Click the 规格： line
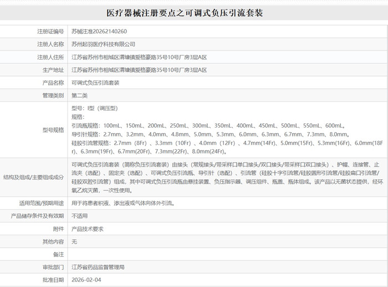 tap(78, 117)
